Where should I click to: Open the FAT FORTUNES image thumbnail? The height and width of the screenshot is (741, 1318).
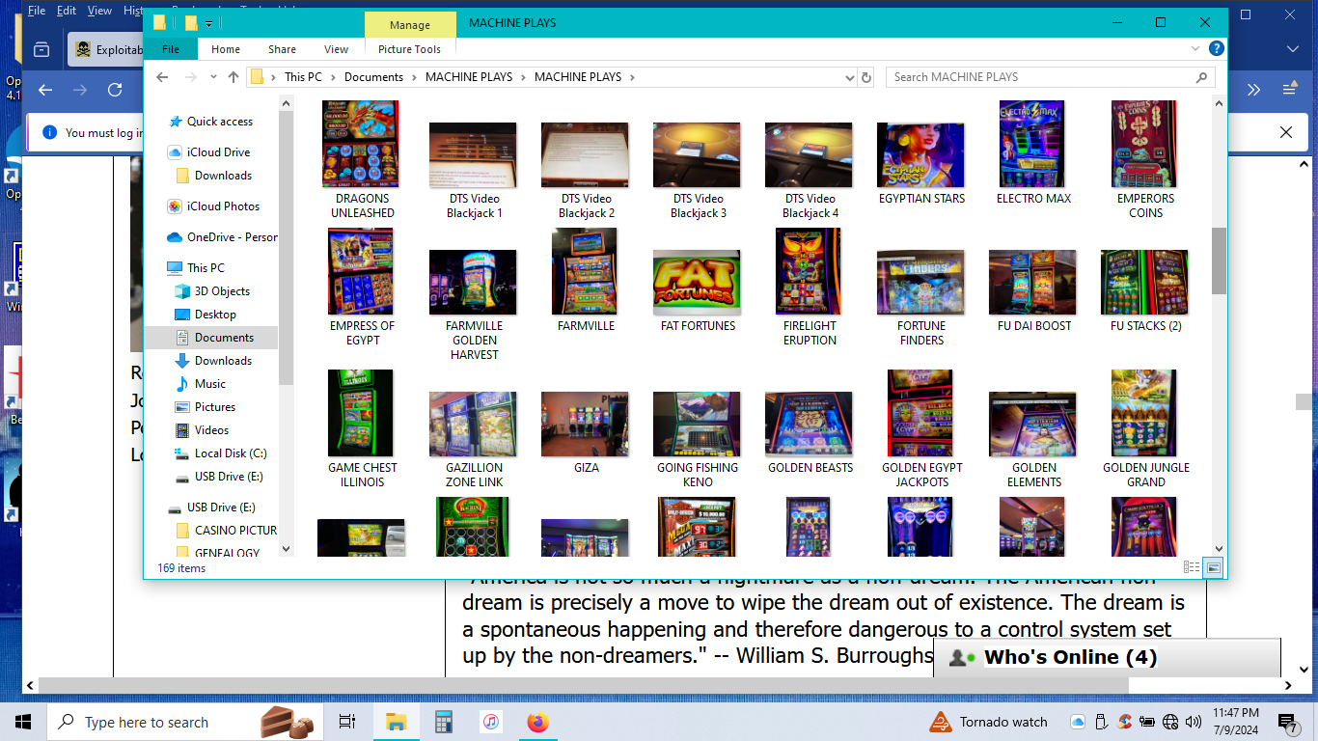698,284
